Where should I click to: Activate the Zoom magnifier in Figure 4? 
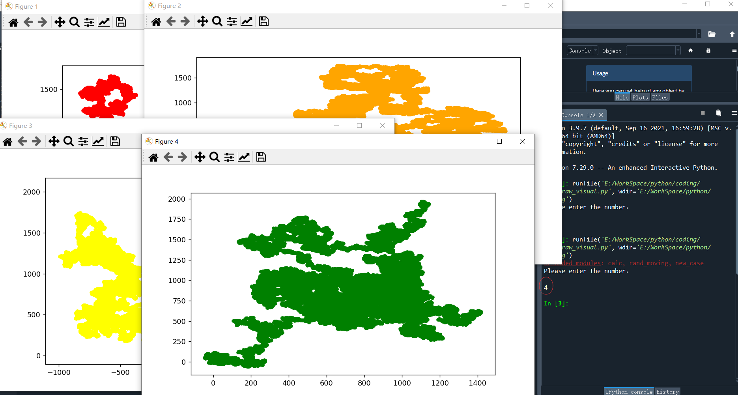tap(215, 157)
